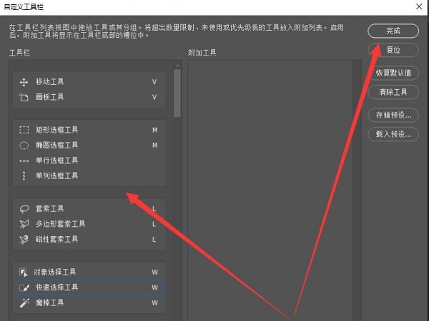429x321 pixels.
Task: Select the 画板工具 row text
Action: 49,97
